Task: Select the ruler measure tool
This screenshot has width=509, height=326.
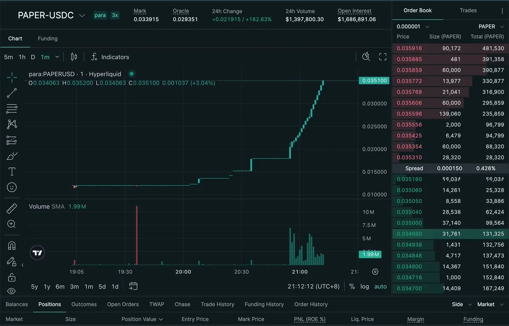Action: [x=12, y=209]
